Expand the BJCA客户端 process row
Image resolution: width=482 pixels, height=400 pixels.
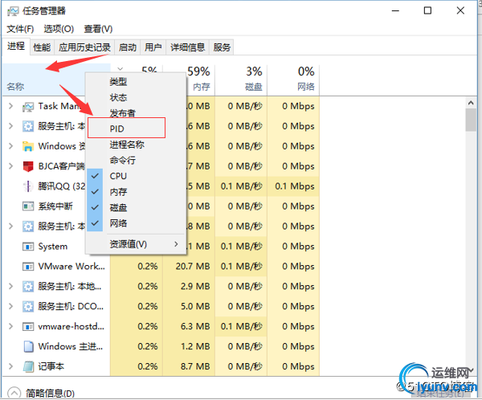(10, 166)
